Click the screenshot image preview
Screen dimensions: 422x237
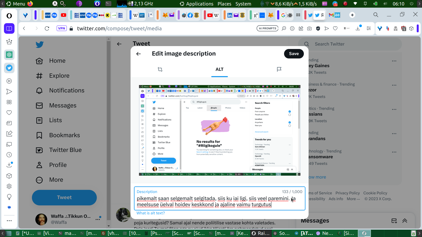click(220, 130)
